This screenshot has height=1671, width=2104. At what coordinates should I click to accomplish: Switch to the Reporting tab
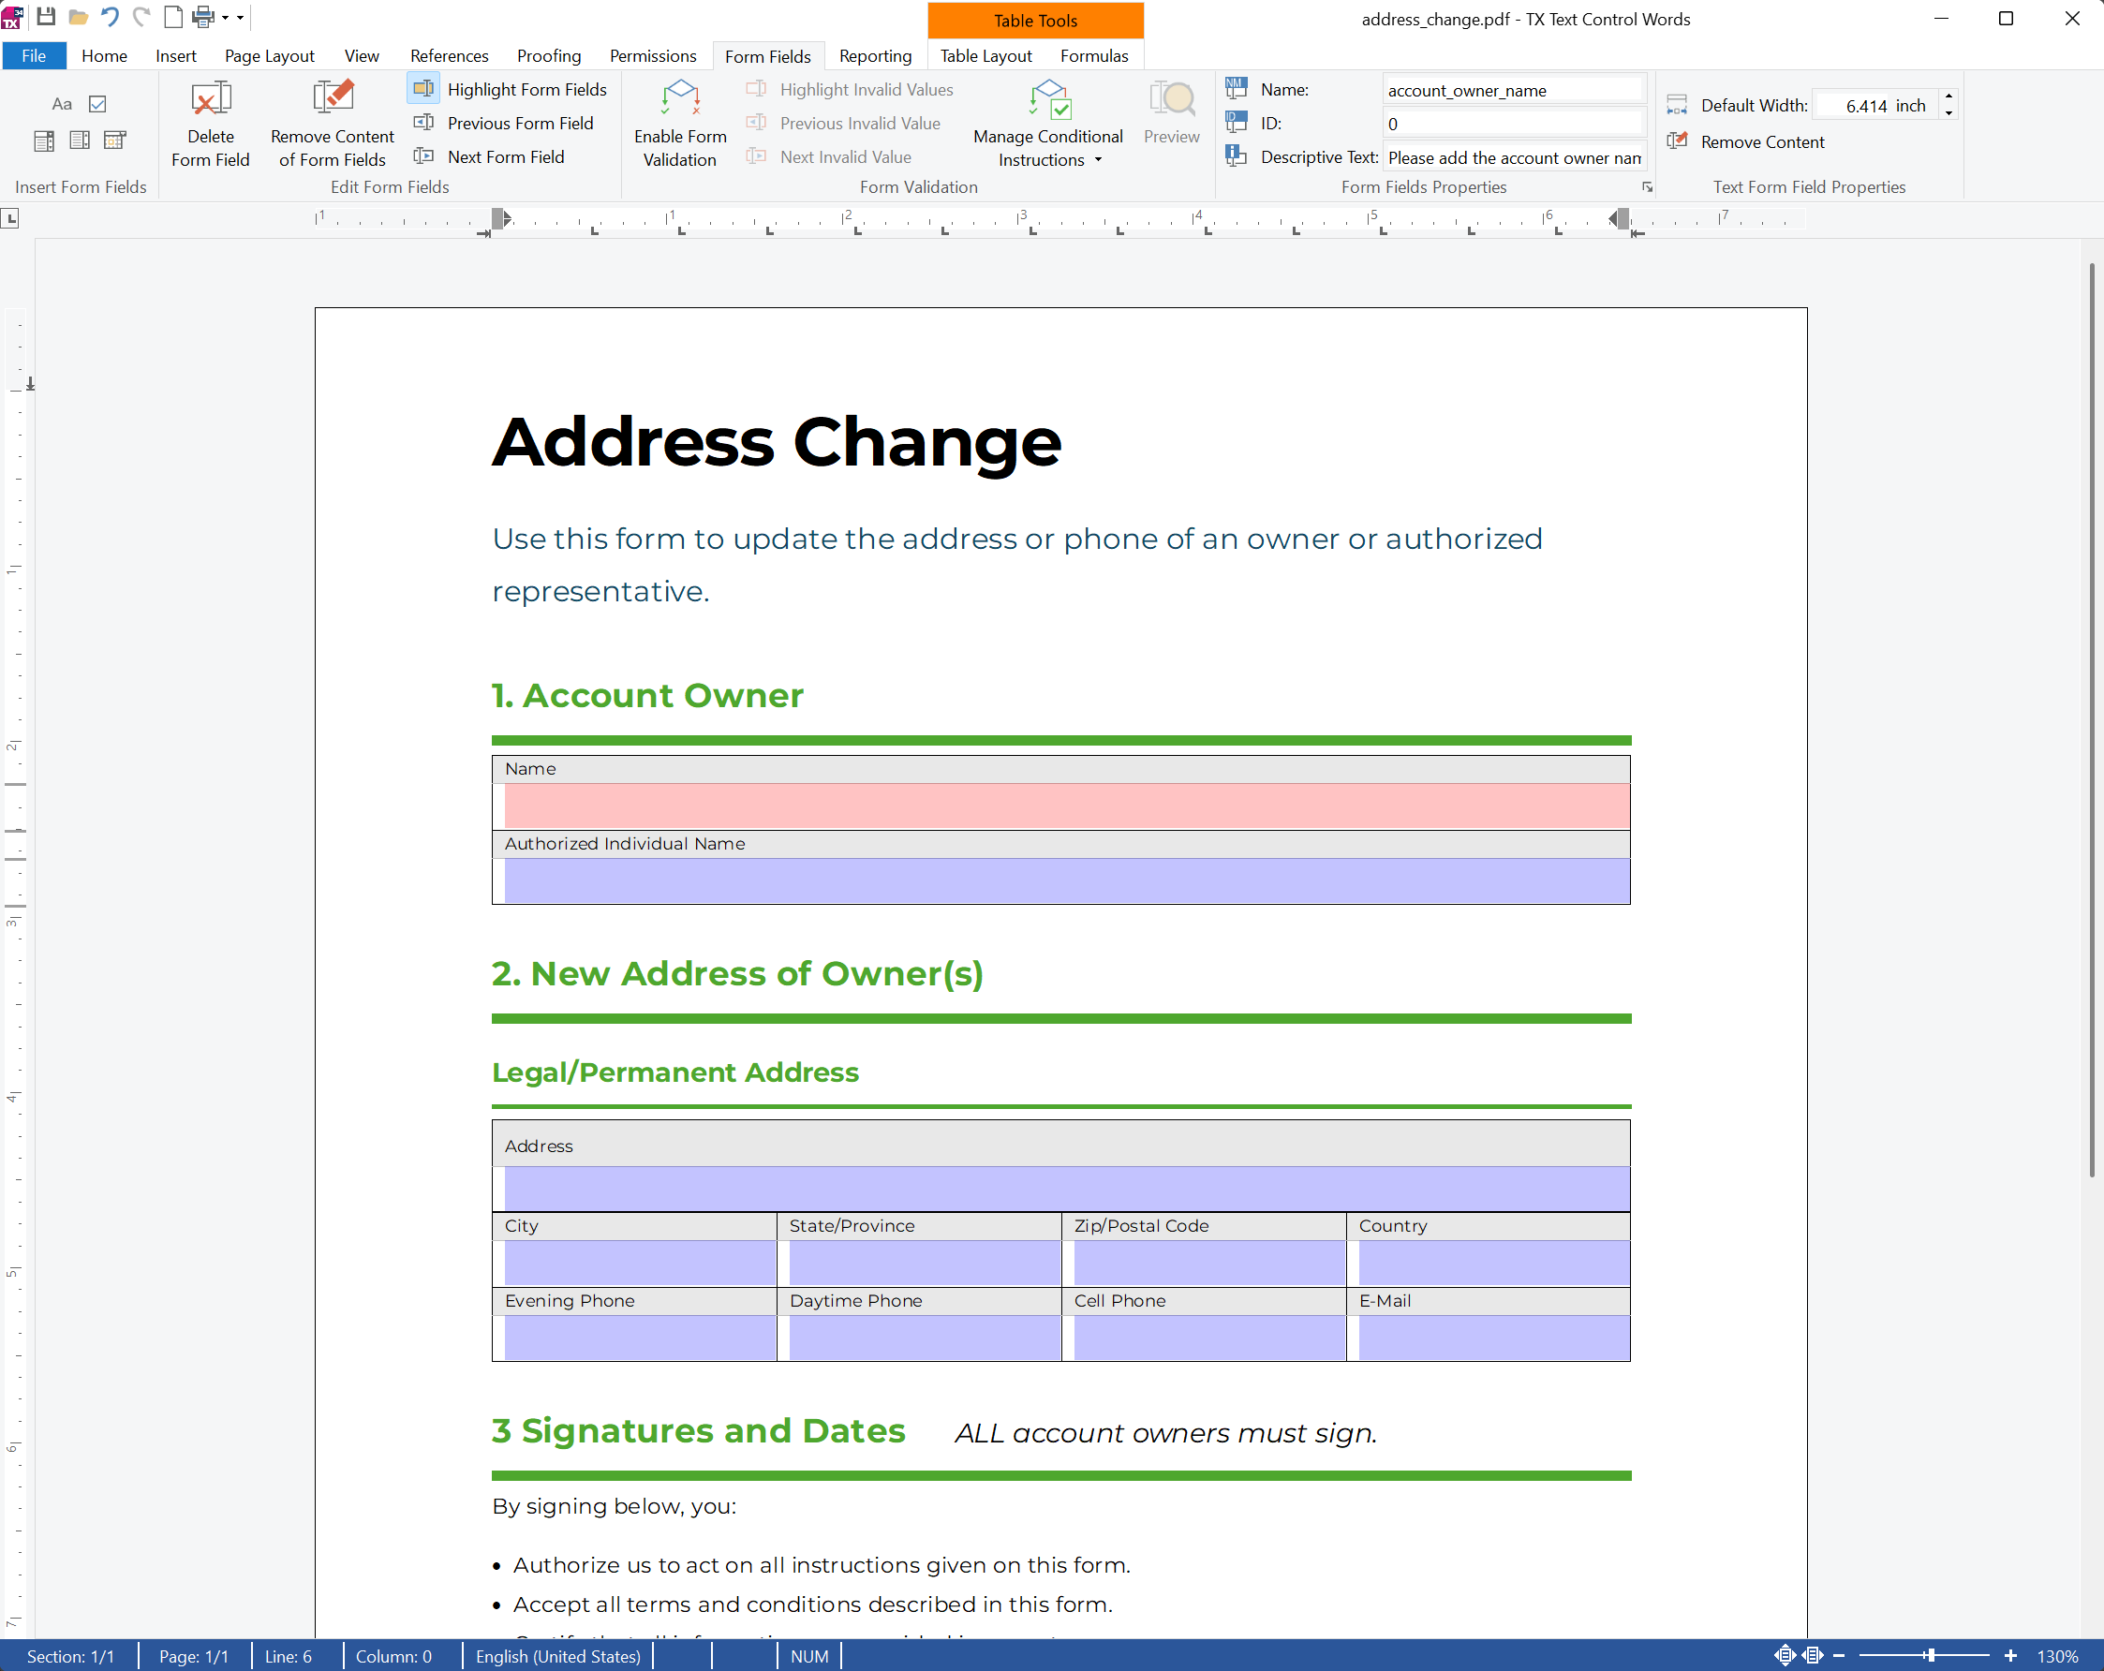(x=873, y=55)
